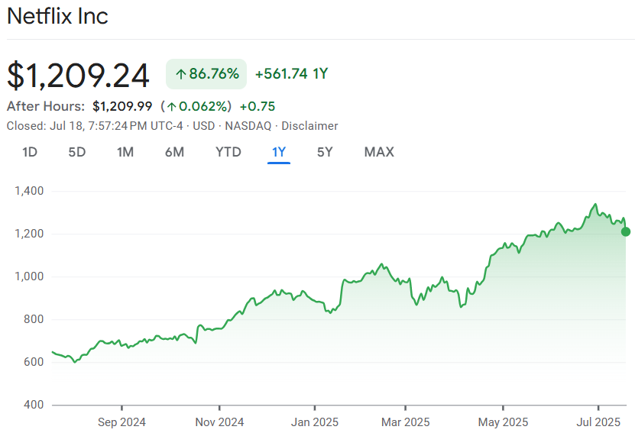Image resolution: width=635 pixels, height=433 pixels.
Task: Switch chart to 5Y range
Action: click(x=325, y=152)
